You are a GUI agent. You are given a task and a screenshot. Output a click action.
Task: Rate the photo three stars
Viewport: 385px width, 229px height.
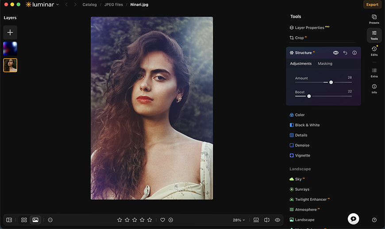(135, 220)
